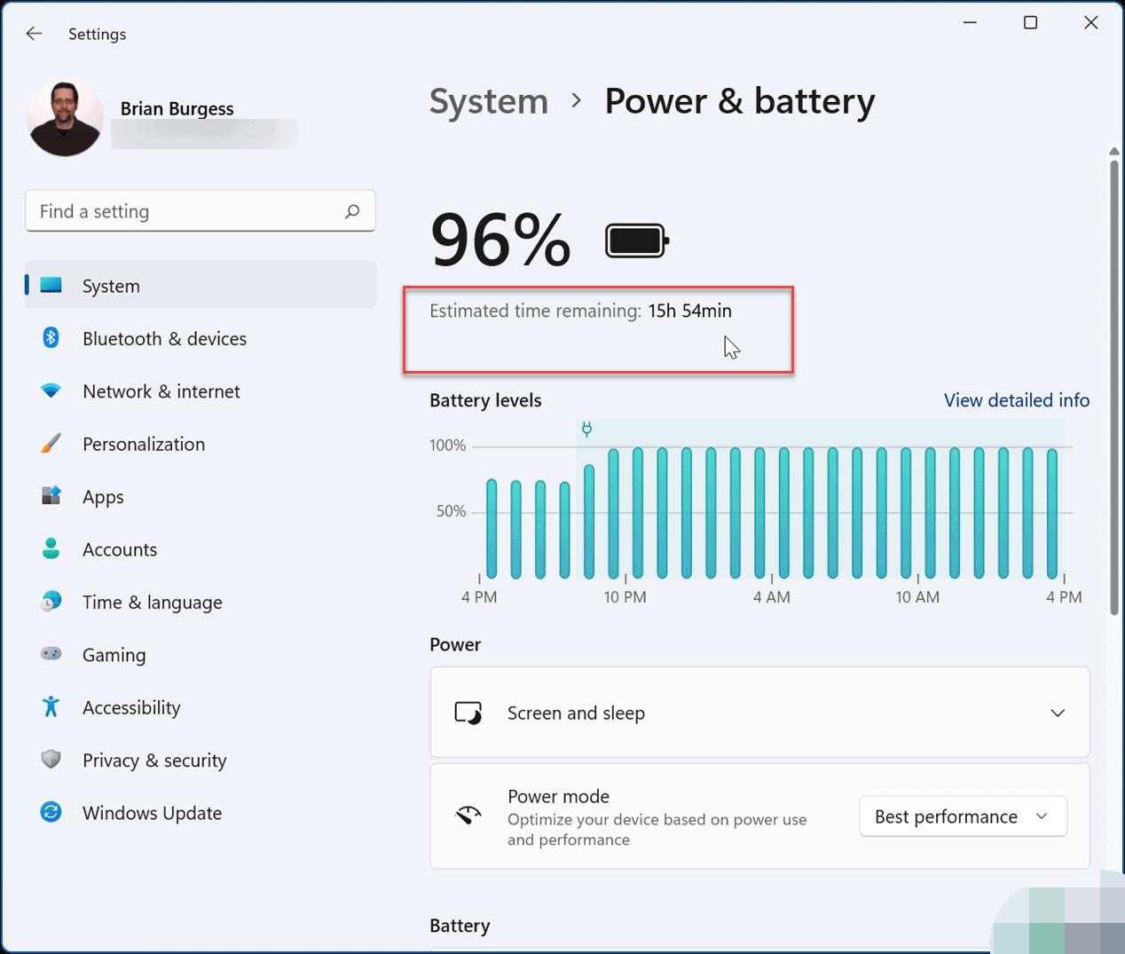Open Privacy & security shield icon
Screen dimensions: 1125x954
[x=51, y=760]
